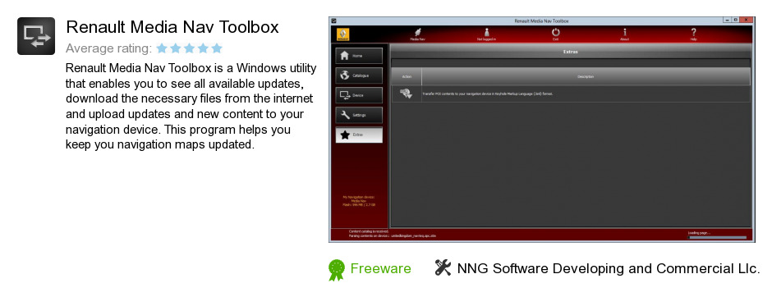This screenshot has width=772, height=306.
Task: Open the Renault Media Nav Toolbox title link
Action: click(172, 27)
